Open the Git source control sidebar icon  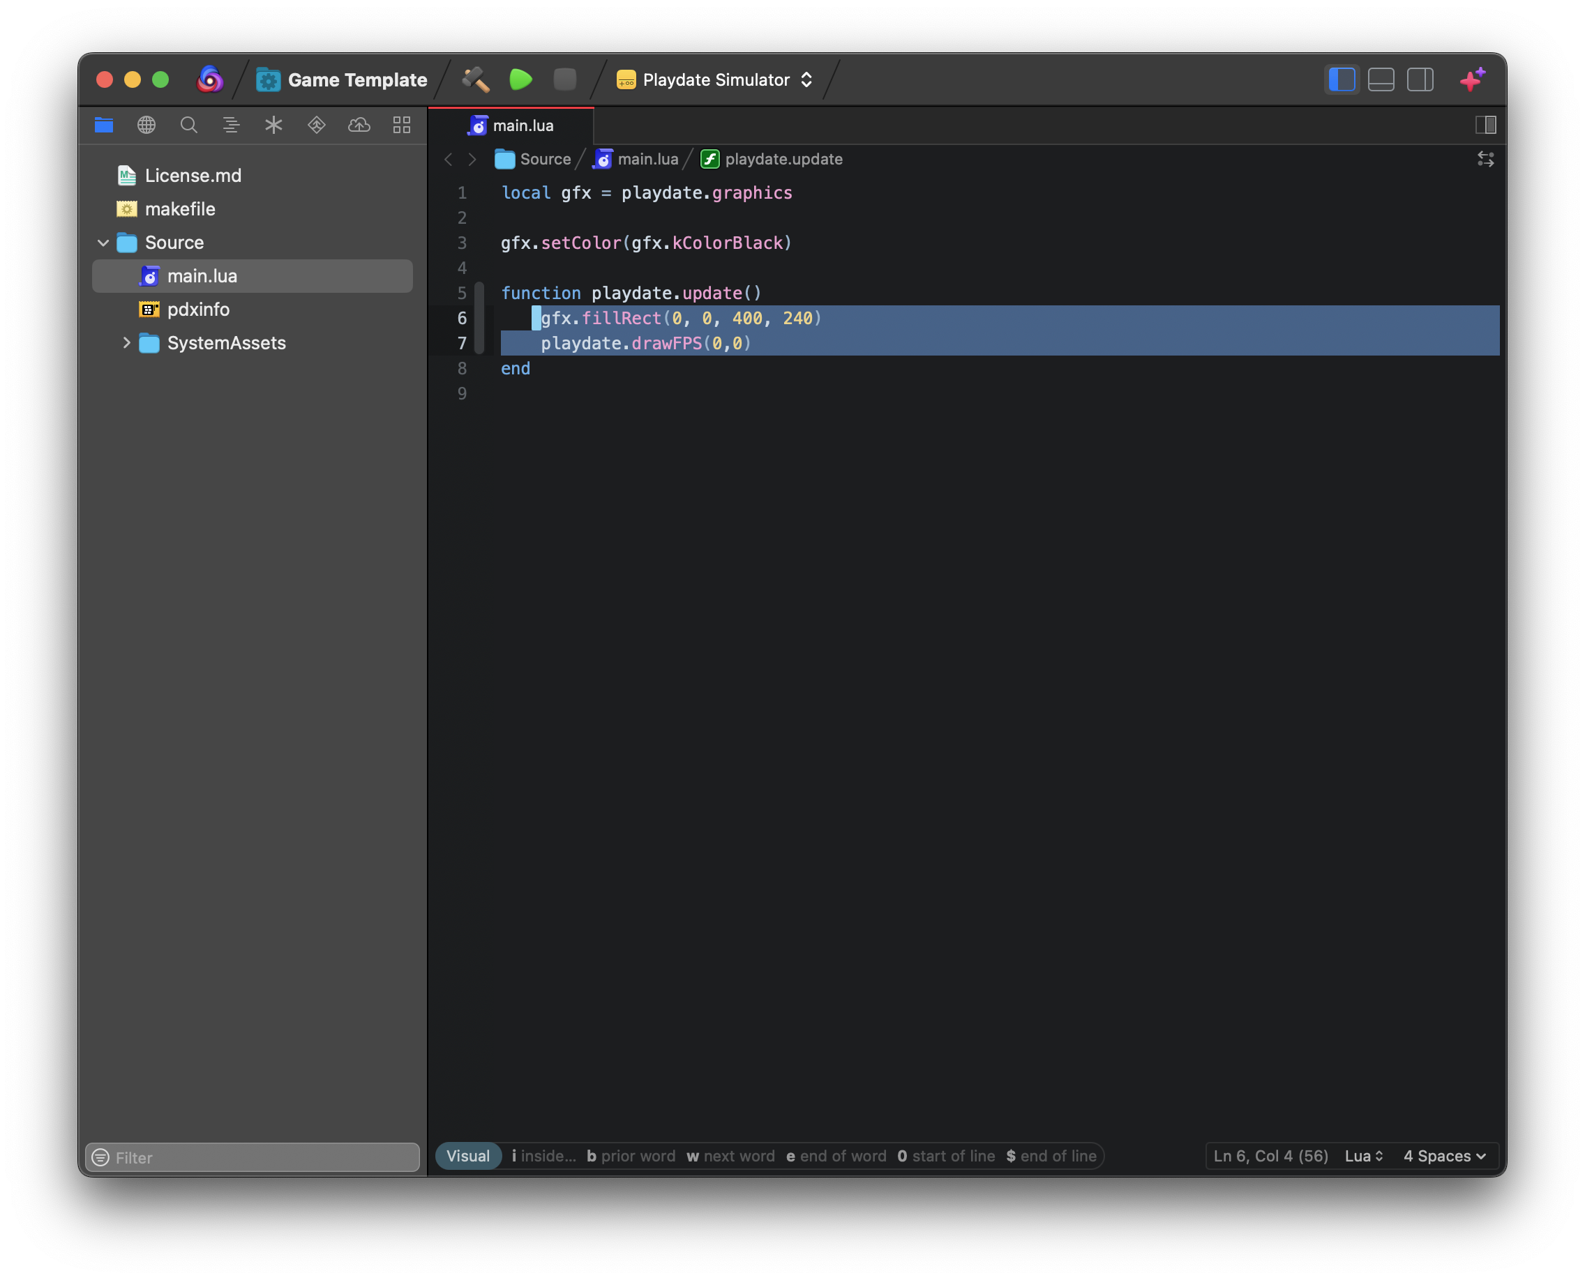point(317,125)
